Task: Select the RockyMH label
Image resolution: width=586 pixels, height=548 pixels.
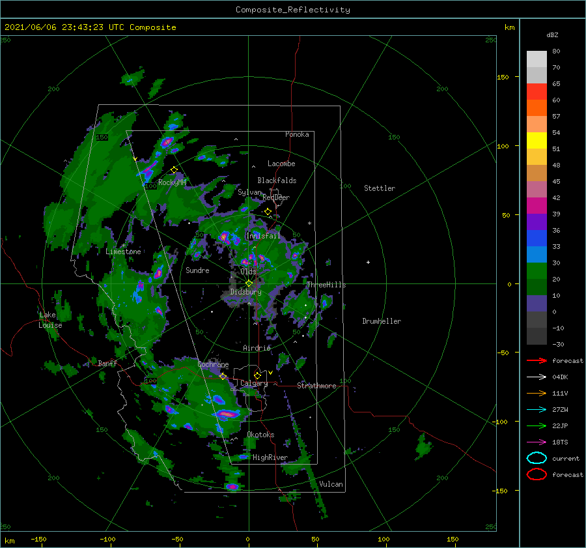Action: coord(172,182)
